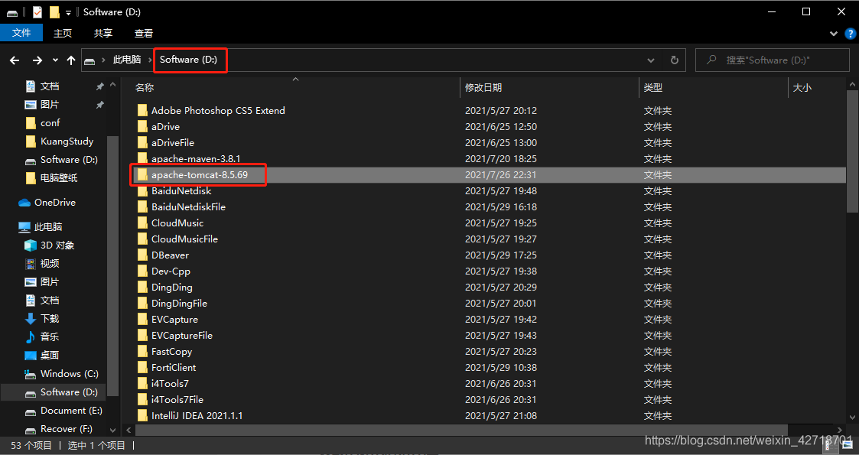The width and height of the screenshot is (859, 455).
Task: Go up one folder level
Action: pyautogui.click(x=70, y=60)
